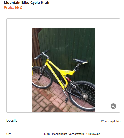Image resolution: width=124 pixels, height=138 pixels.
Task: Select the Details section heading
Action: (12, 120)
